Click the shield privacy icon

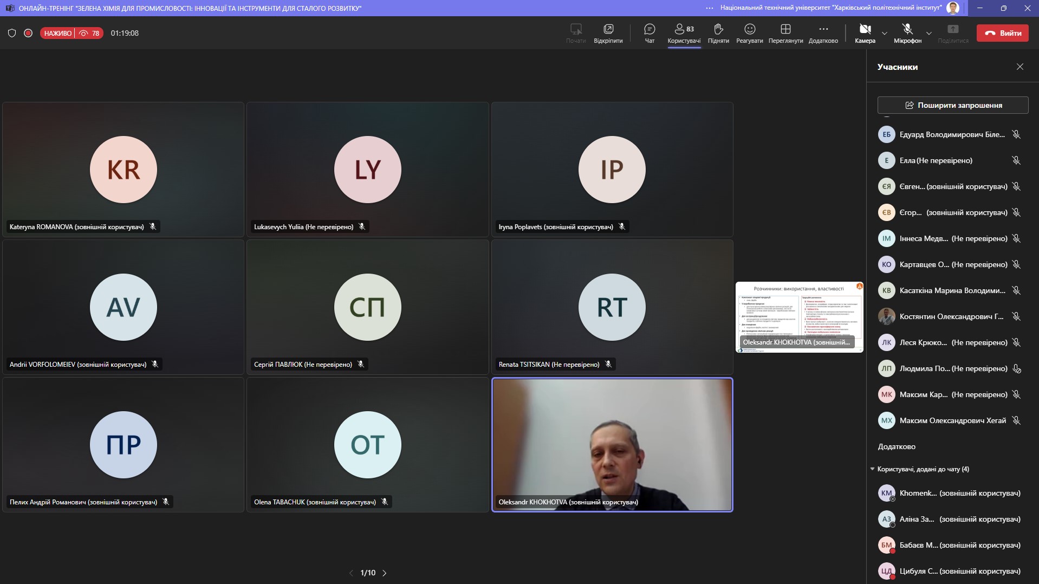(12, 33)
